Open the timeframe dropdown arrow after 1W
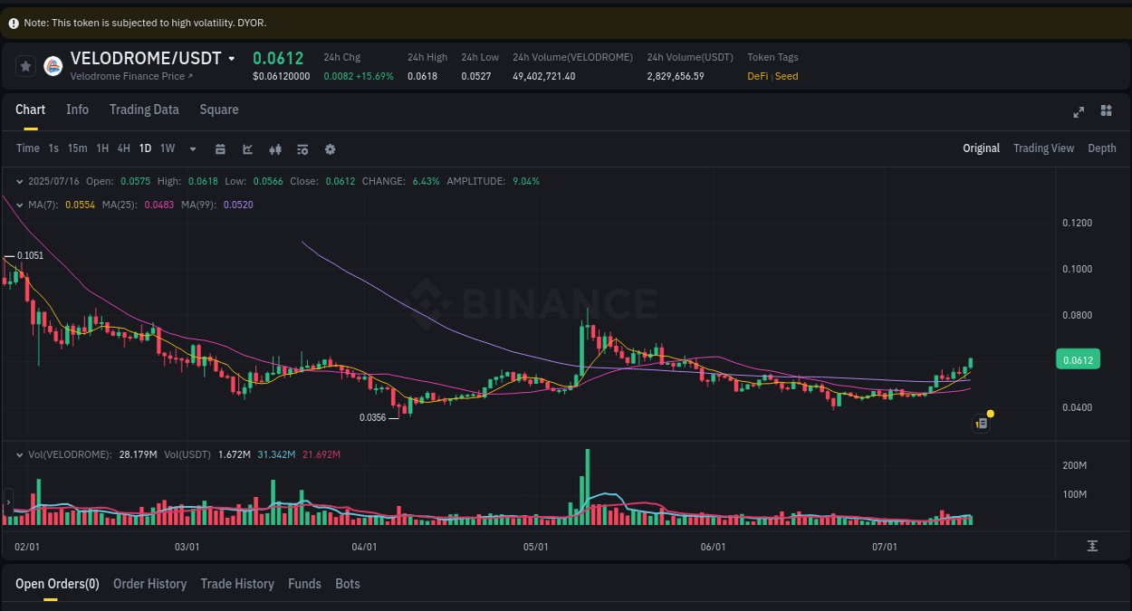Image resolution: width=1132 pixels, height=611 pixels. tap(192, 148)
